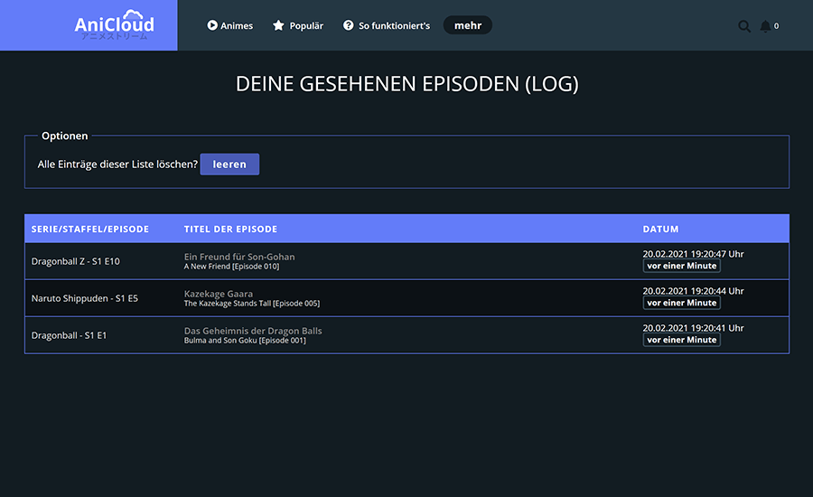Open the search magnifier icon

click(x=744, y=26)
